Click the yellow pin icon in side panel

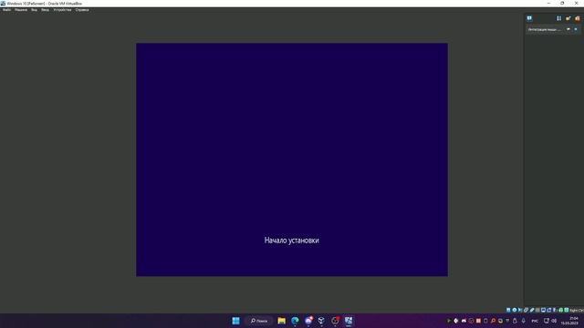[568, 18]
